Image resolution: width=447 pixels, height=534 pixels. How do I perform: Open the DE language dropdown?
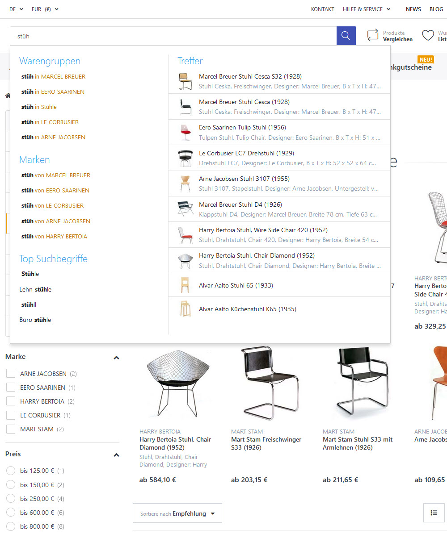point(16,9)
